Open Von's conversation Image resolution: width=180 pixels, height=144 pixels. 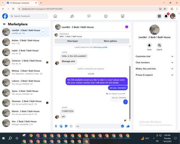coord(25,123)
